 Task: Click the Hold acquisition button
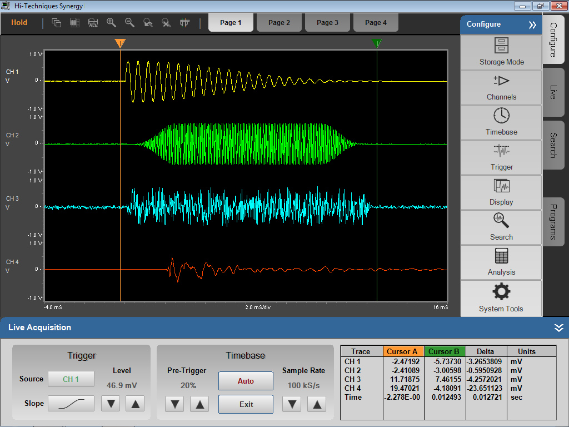pos(19,22)
